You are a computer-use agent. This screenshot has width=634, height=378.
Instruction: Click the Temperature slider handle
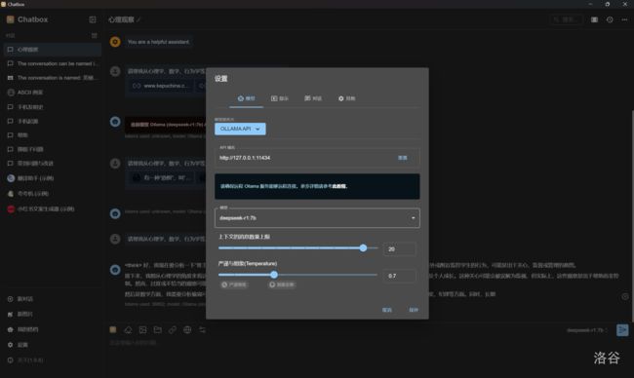click(x=274, y=275)
